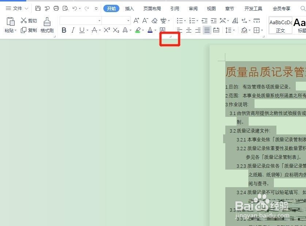Click the Clear formatting eraser icon
Screen dimensions: 306x226
click(x=154, y=21)
